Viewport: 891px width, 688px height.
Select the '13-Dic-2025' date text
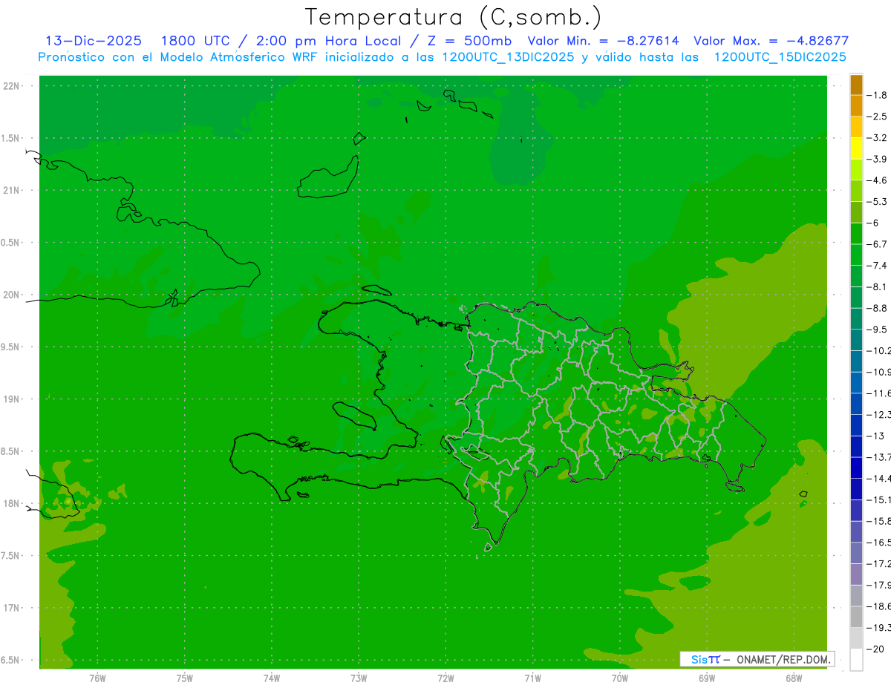94,41
